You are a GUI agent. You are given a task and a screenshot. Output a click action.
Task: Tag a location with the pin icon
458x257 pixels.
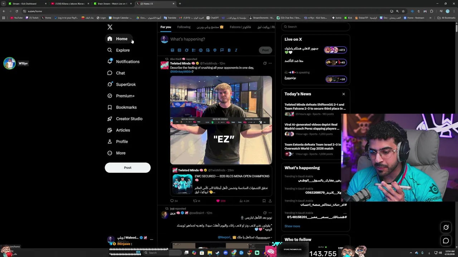pyautogui.click(x=215, y=50)
